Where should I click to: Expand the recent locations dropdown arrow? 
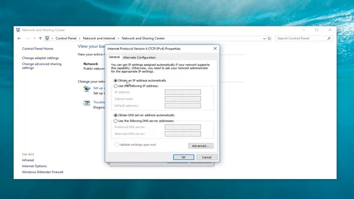pyautogui.click(x=34, y=38)
